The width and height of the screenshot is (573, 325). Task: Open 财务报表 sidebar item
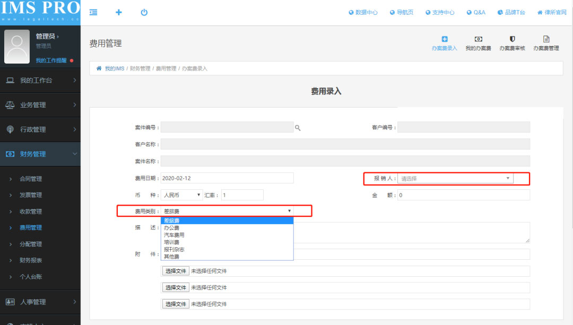coord(31,260)
